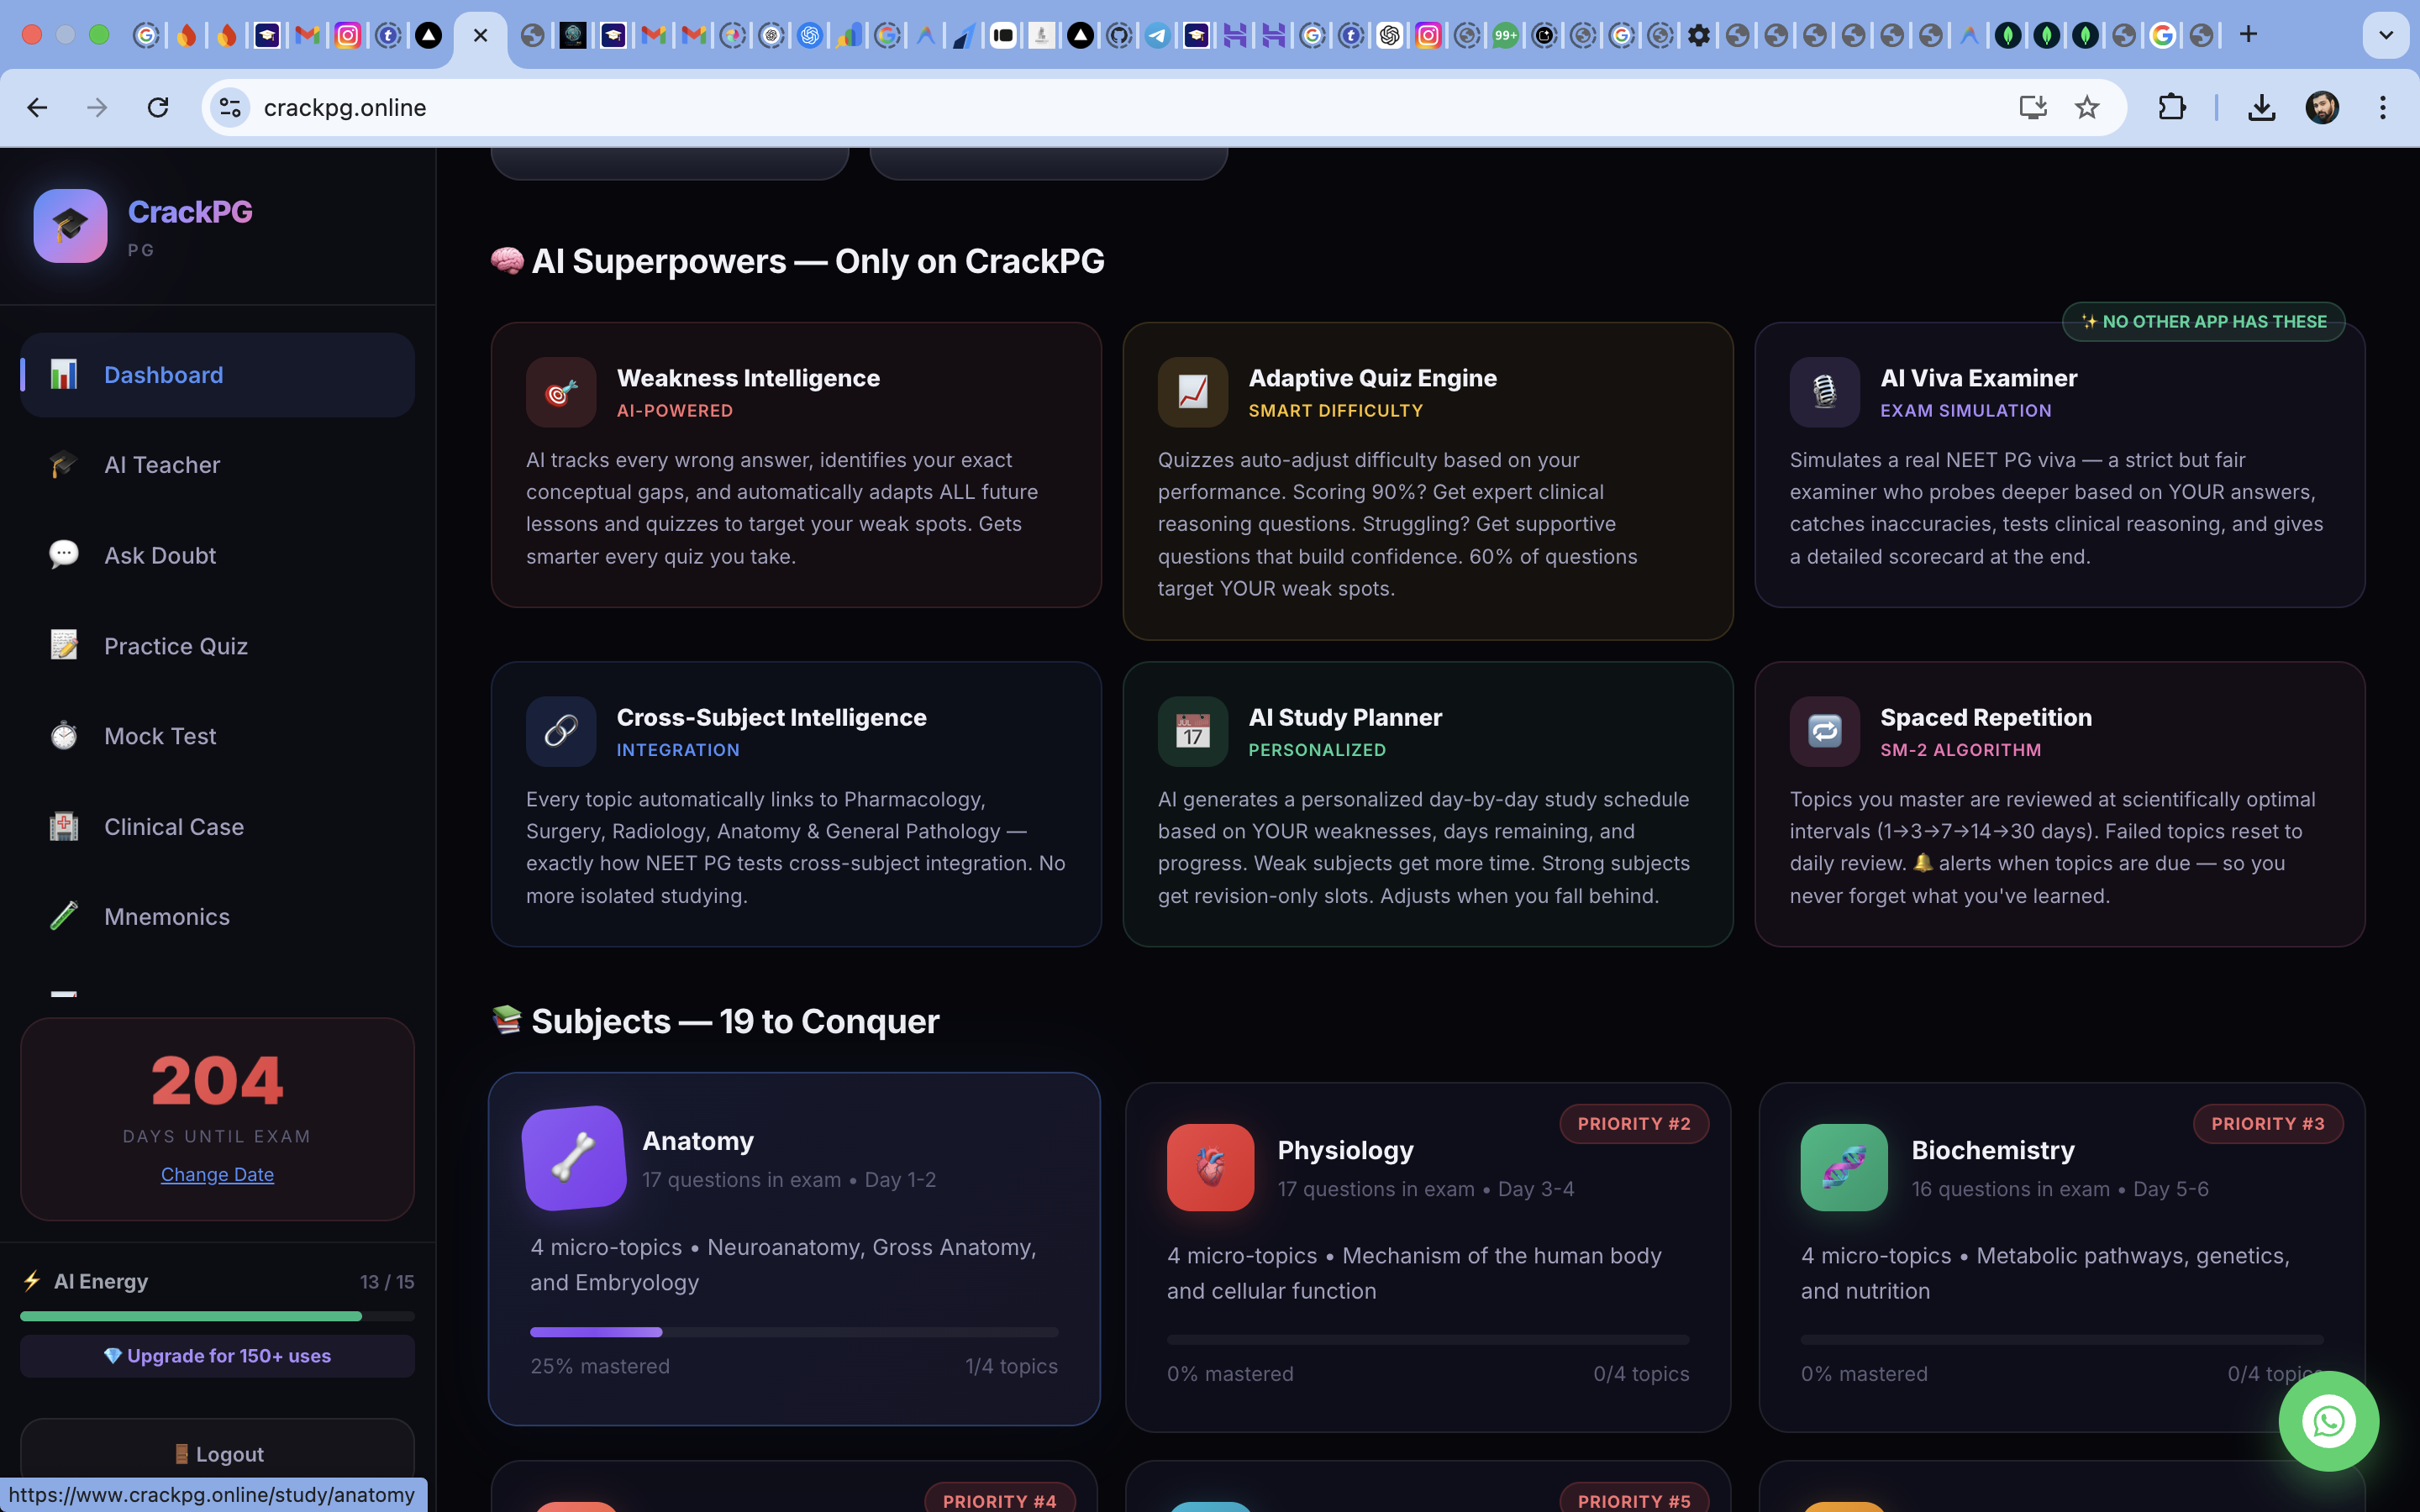This screenshot has height=1512, width=2420.
Task: Expand the tab search dropdown arrow
Action: pyautogui.click(x=2386, y=35)
